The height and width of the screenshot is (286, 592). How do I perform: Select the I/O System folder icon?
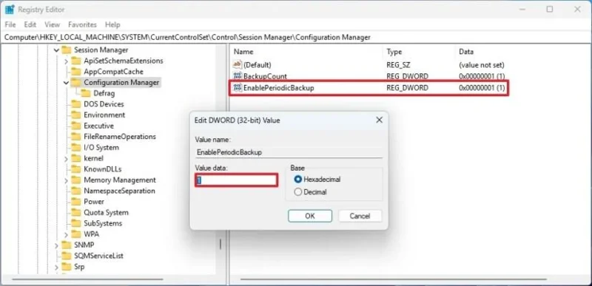(x=76, y=147)
